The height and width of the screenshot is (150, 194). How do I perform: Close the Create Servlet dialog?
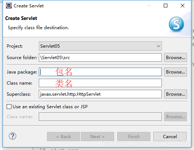183,6
